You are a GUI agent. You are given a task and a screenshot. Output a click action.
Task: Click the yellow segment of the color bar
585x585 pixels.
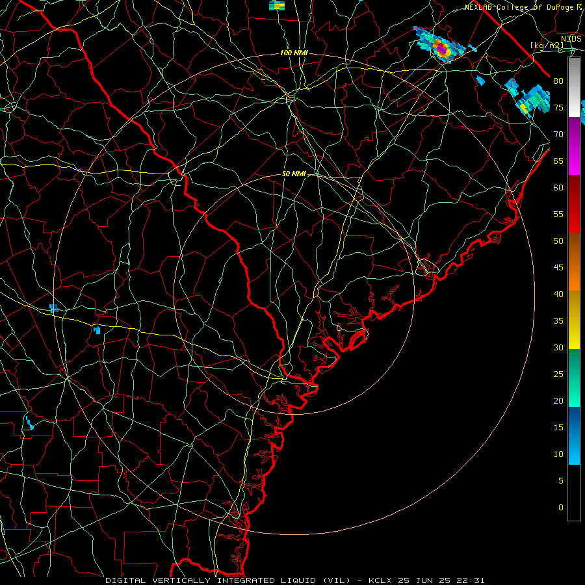click(x=574, y=320)
